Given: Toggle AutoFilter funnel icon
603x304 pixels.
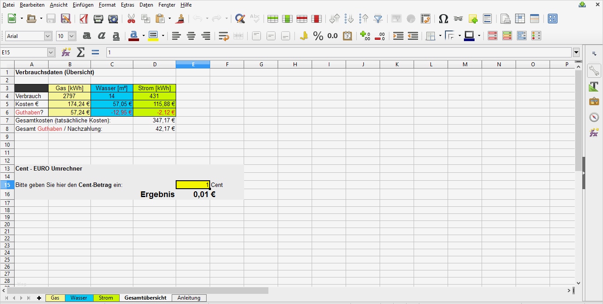Looking at the screenshot, I should coord(378,19).
